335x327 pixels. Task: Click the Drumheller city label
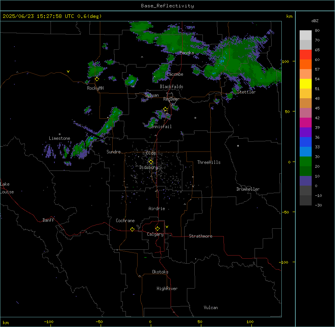[248, 189]
